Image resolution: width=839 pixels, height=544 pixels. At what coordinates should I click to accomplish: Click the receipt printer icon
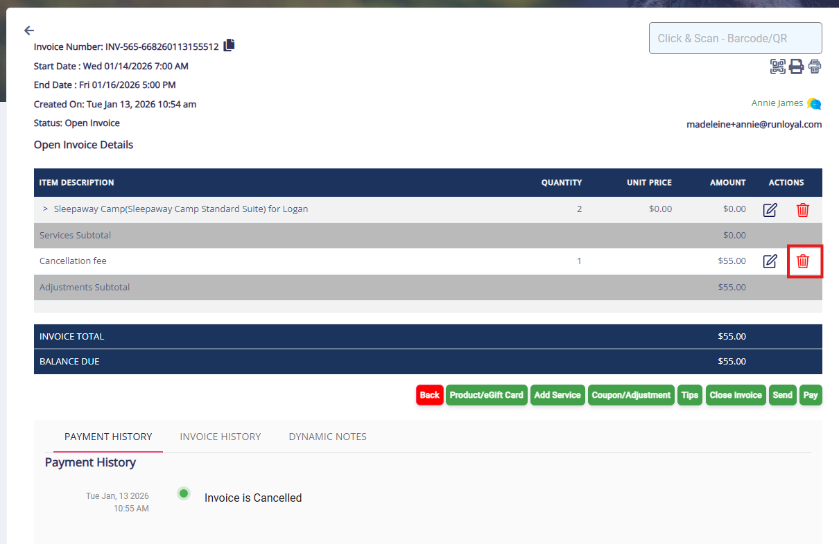815,67
